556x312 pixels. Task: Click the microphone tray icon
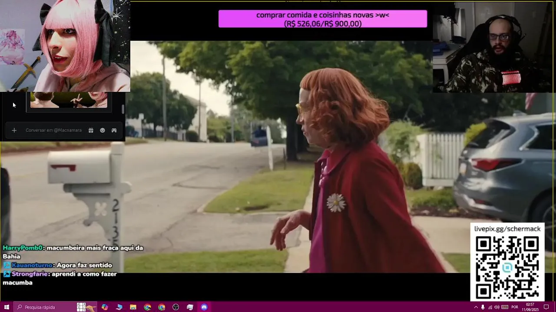coord(483,307)
